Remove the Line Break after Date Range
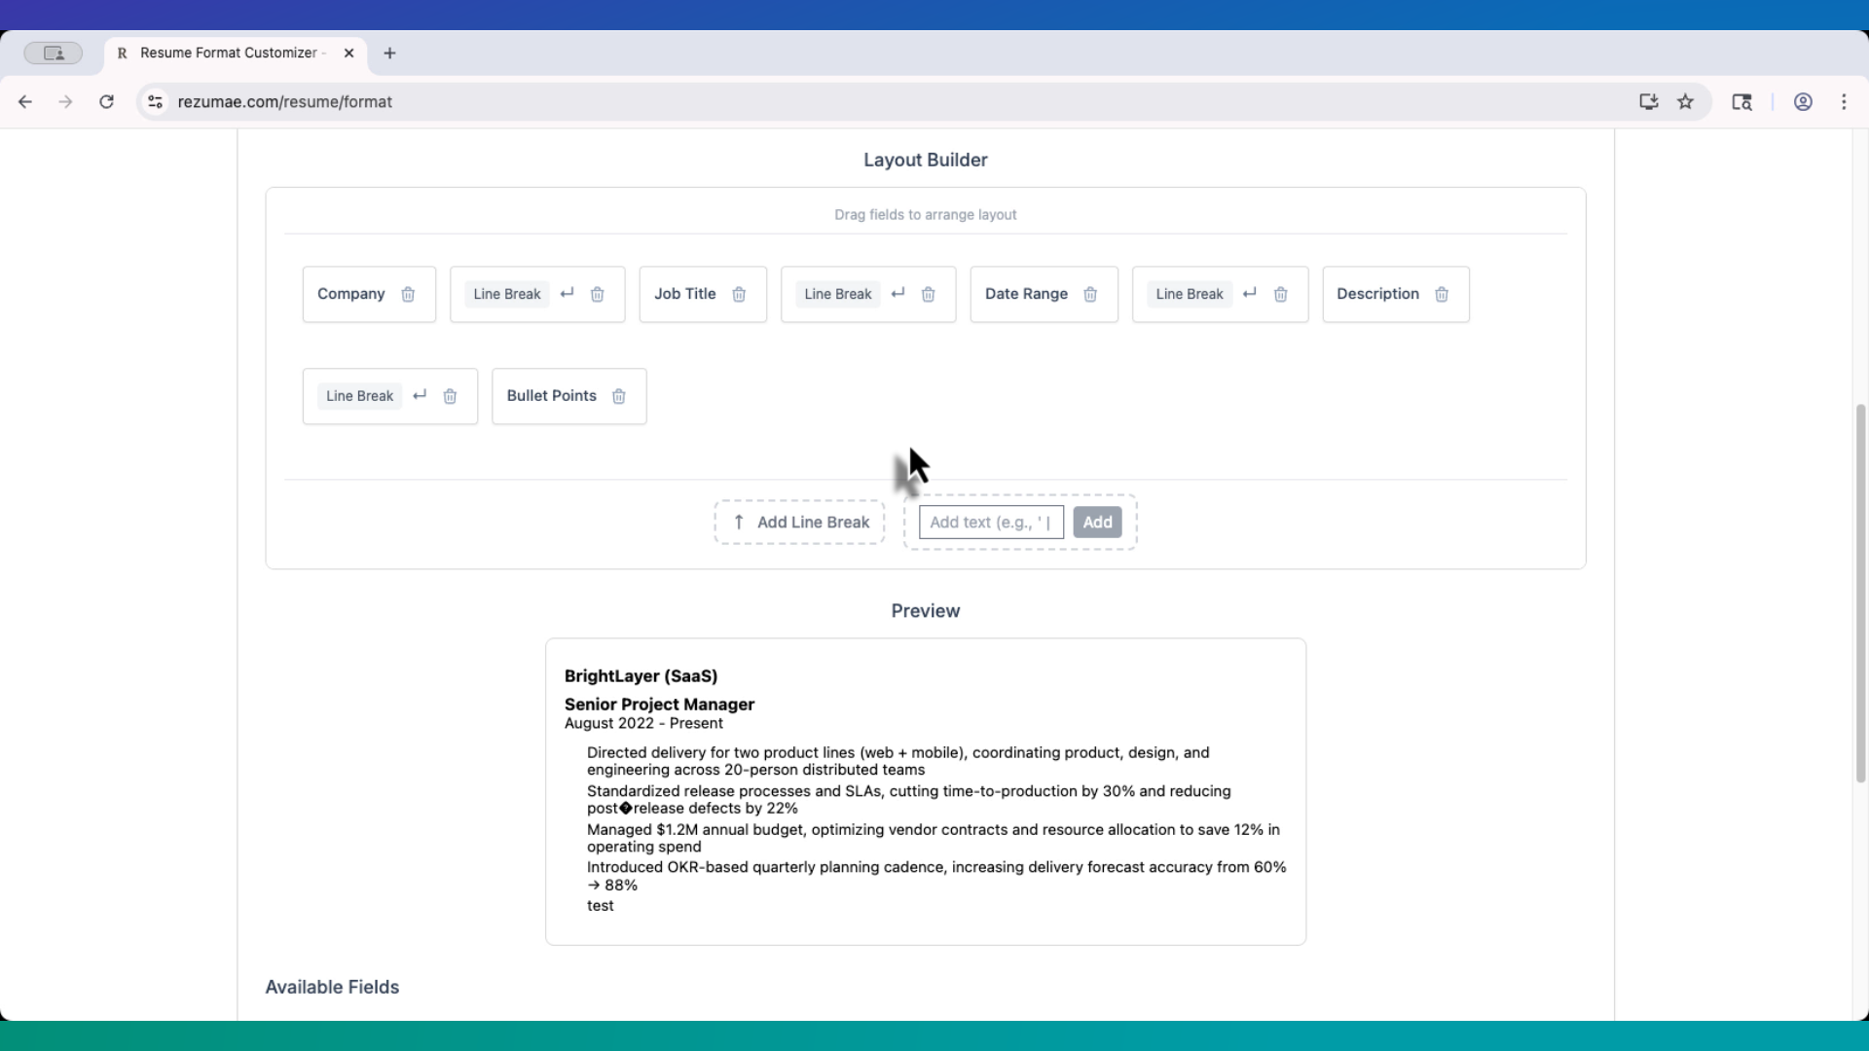 (x=1280, y=294)
